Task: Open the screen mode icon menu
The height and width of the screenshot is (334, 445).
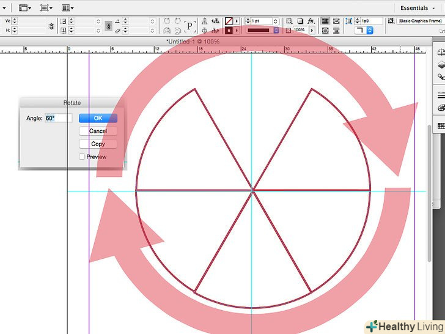Action: click(46, 8)
